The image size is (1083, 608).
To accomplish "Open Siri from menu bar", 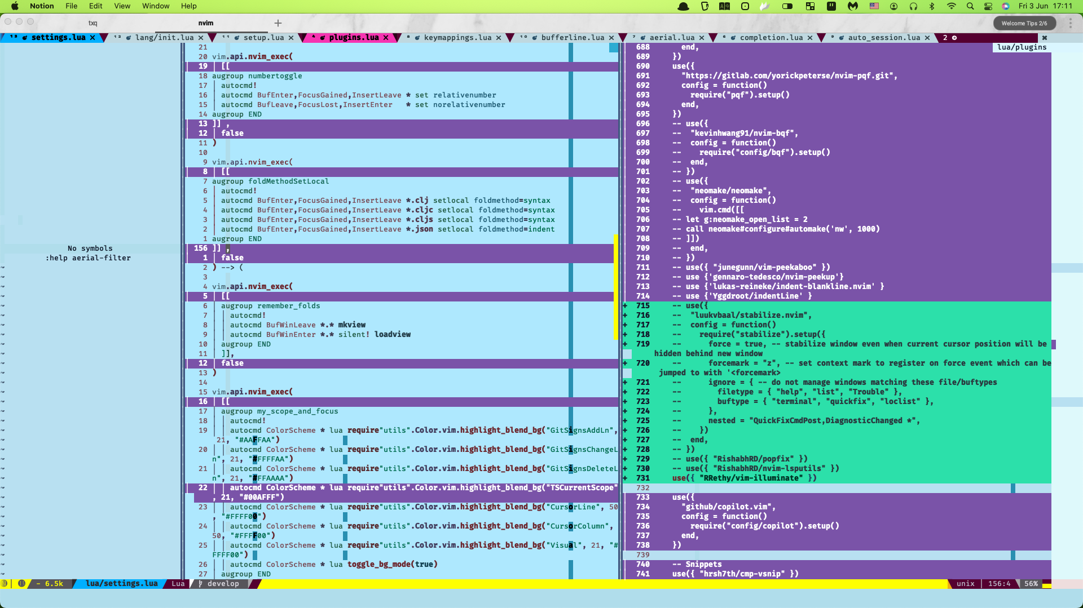I will pos(1006,6).
